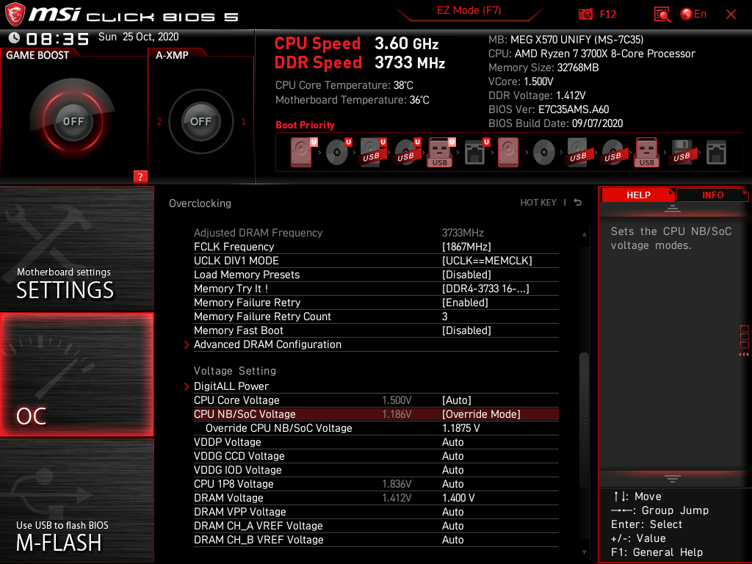Take a screenshot using the F12 camera icon
This screenshot has height=564, width=752.
click(587, 14)
